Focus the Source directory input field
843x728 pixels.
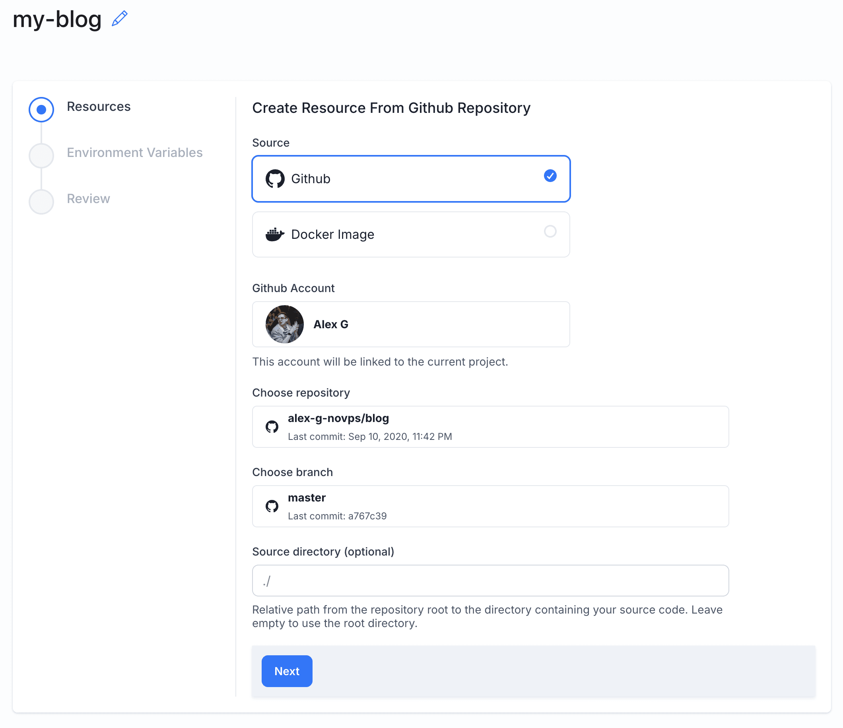coord(490,580)
